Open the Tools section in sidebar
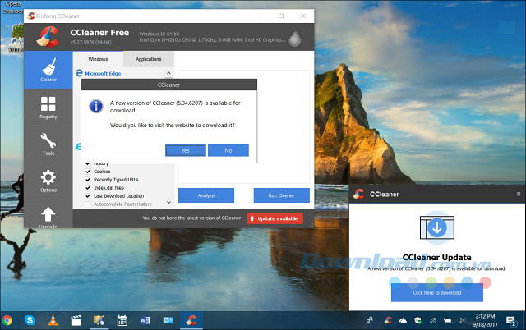This screenshot has width=526, height=330. (48, 144)
